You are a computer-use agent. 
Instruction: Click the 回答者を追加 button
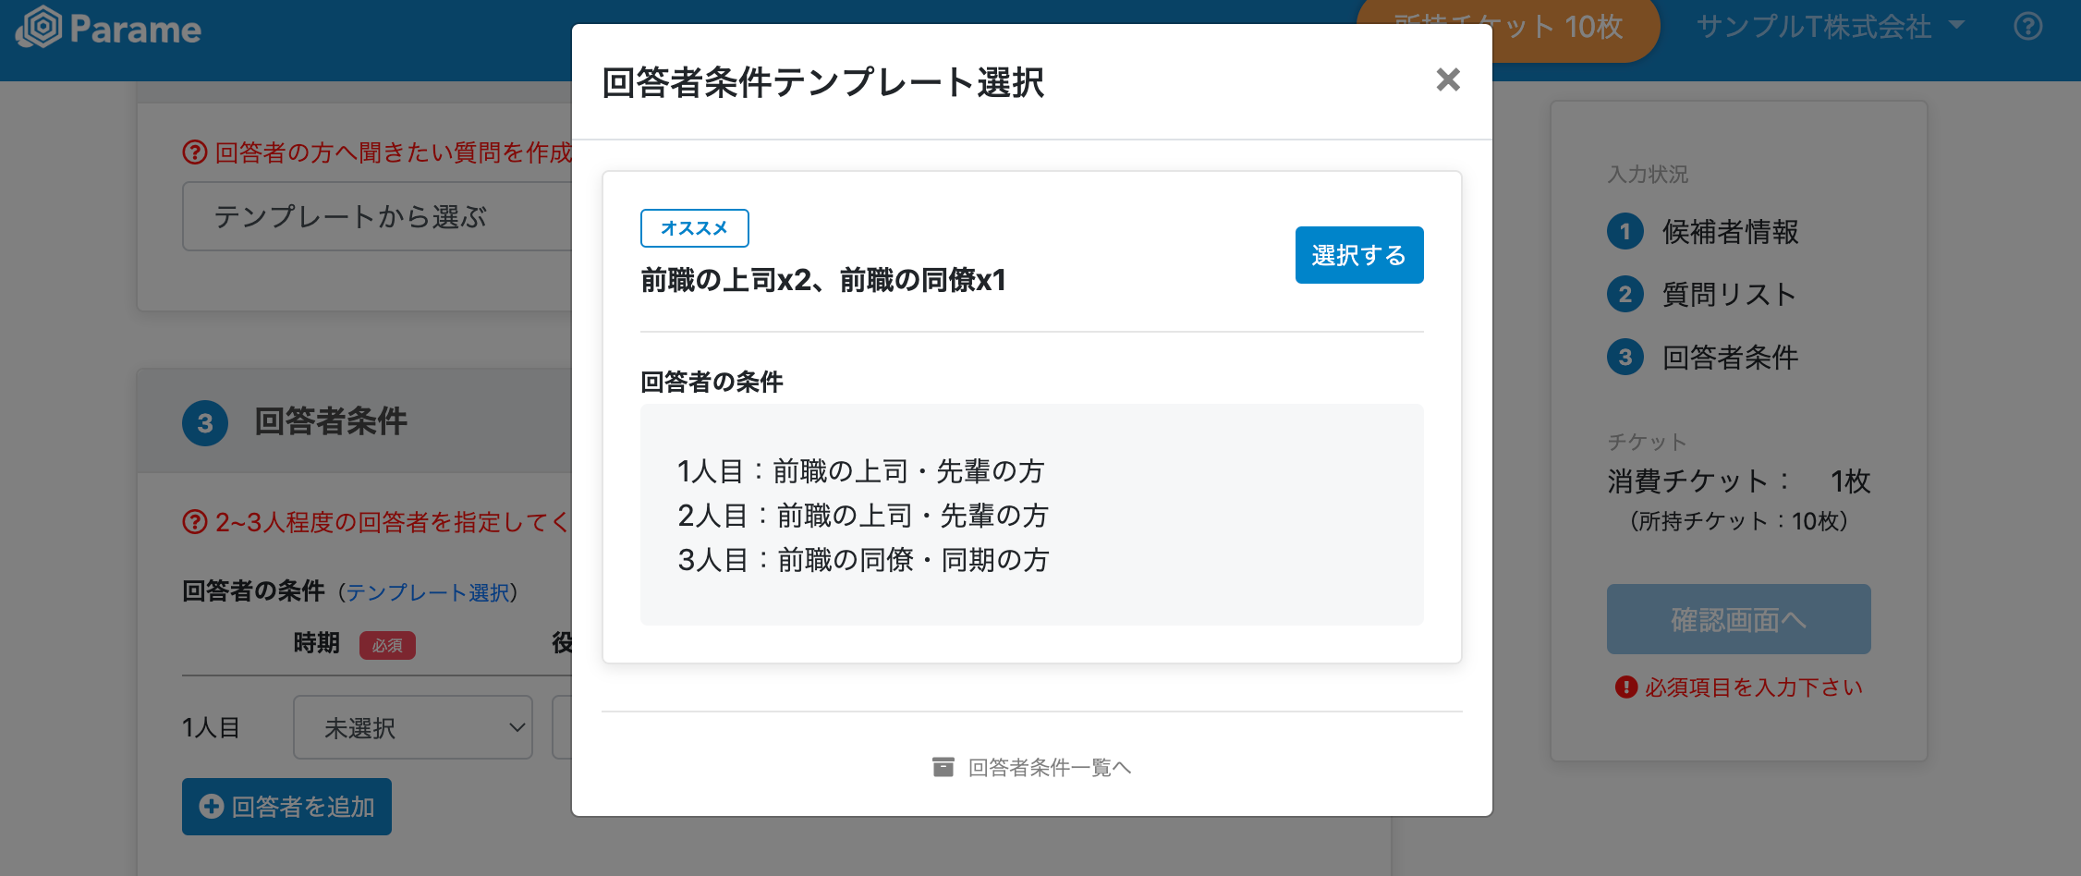point(286,807)
